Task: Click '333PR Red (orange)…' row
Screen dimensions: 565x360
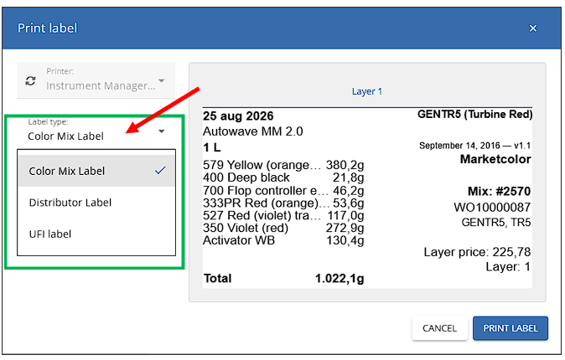Action: click(x=283, y=203)
